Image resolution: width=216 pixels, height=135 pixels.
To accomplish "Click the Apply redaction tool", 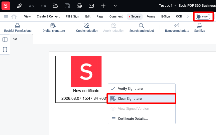I will 114,28.
